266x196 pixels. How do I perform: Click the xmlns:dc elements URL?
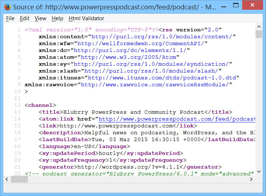(x=130, y=50)
